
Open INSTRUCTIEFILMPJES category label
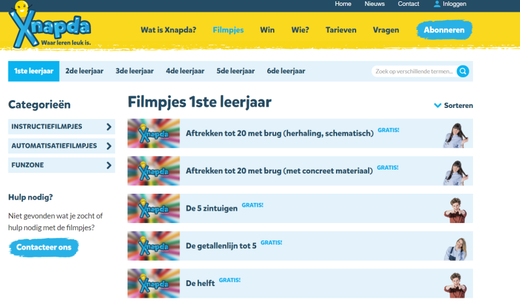[x=47, y=126]
